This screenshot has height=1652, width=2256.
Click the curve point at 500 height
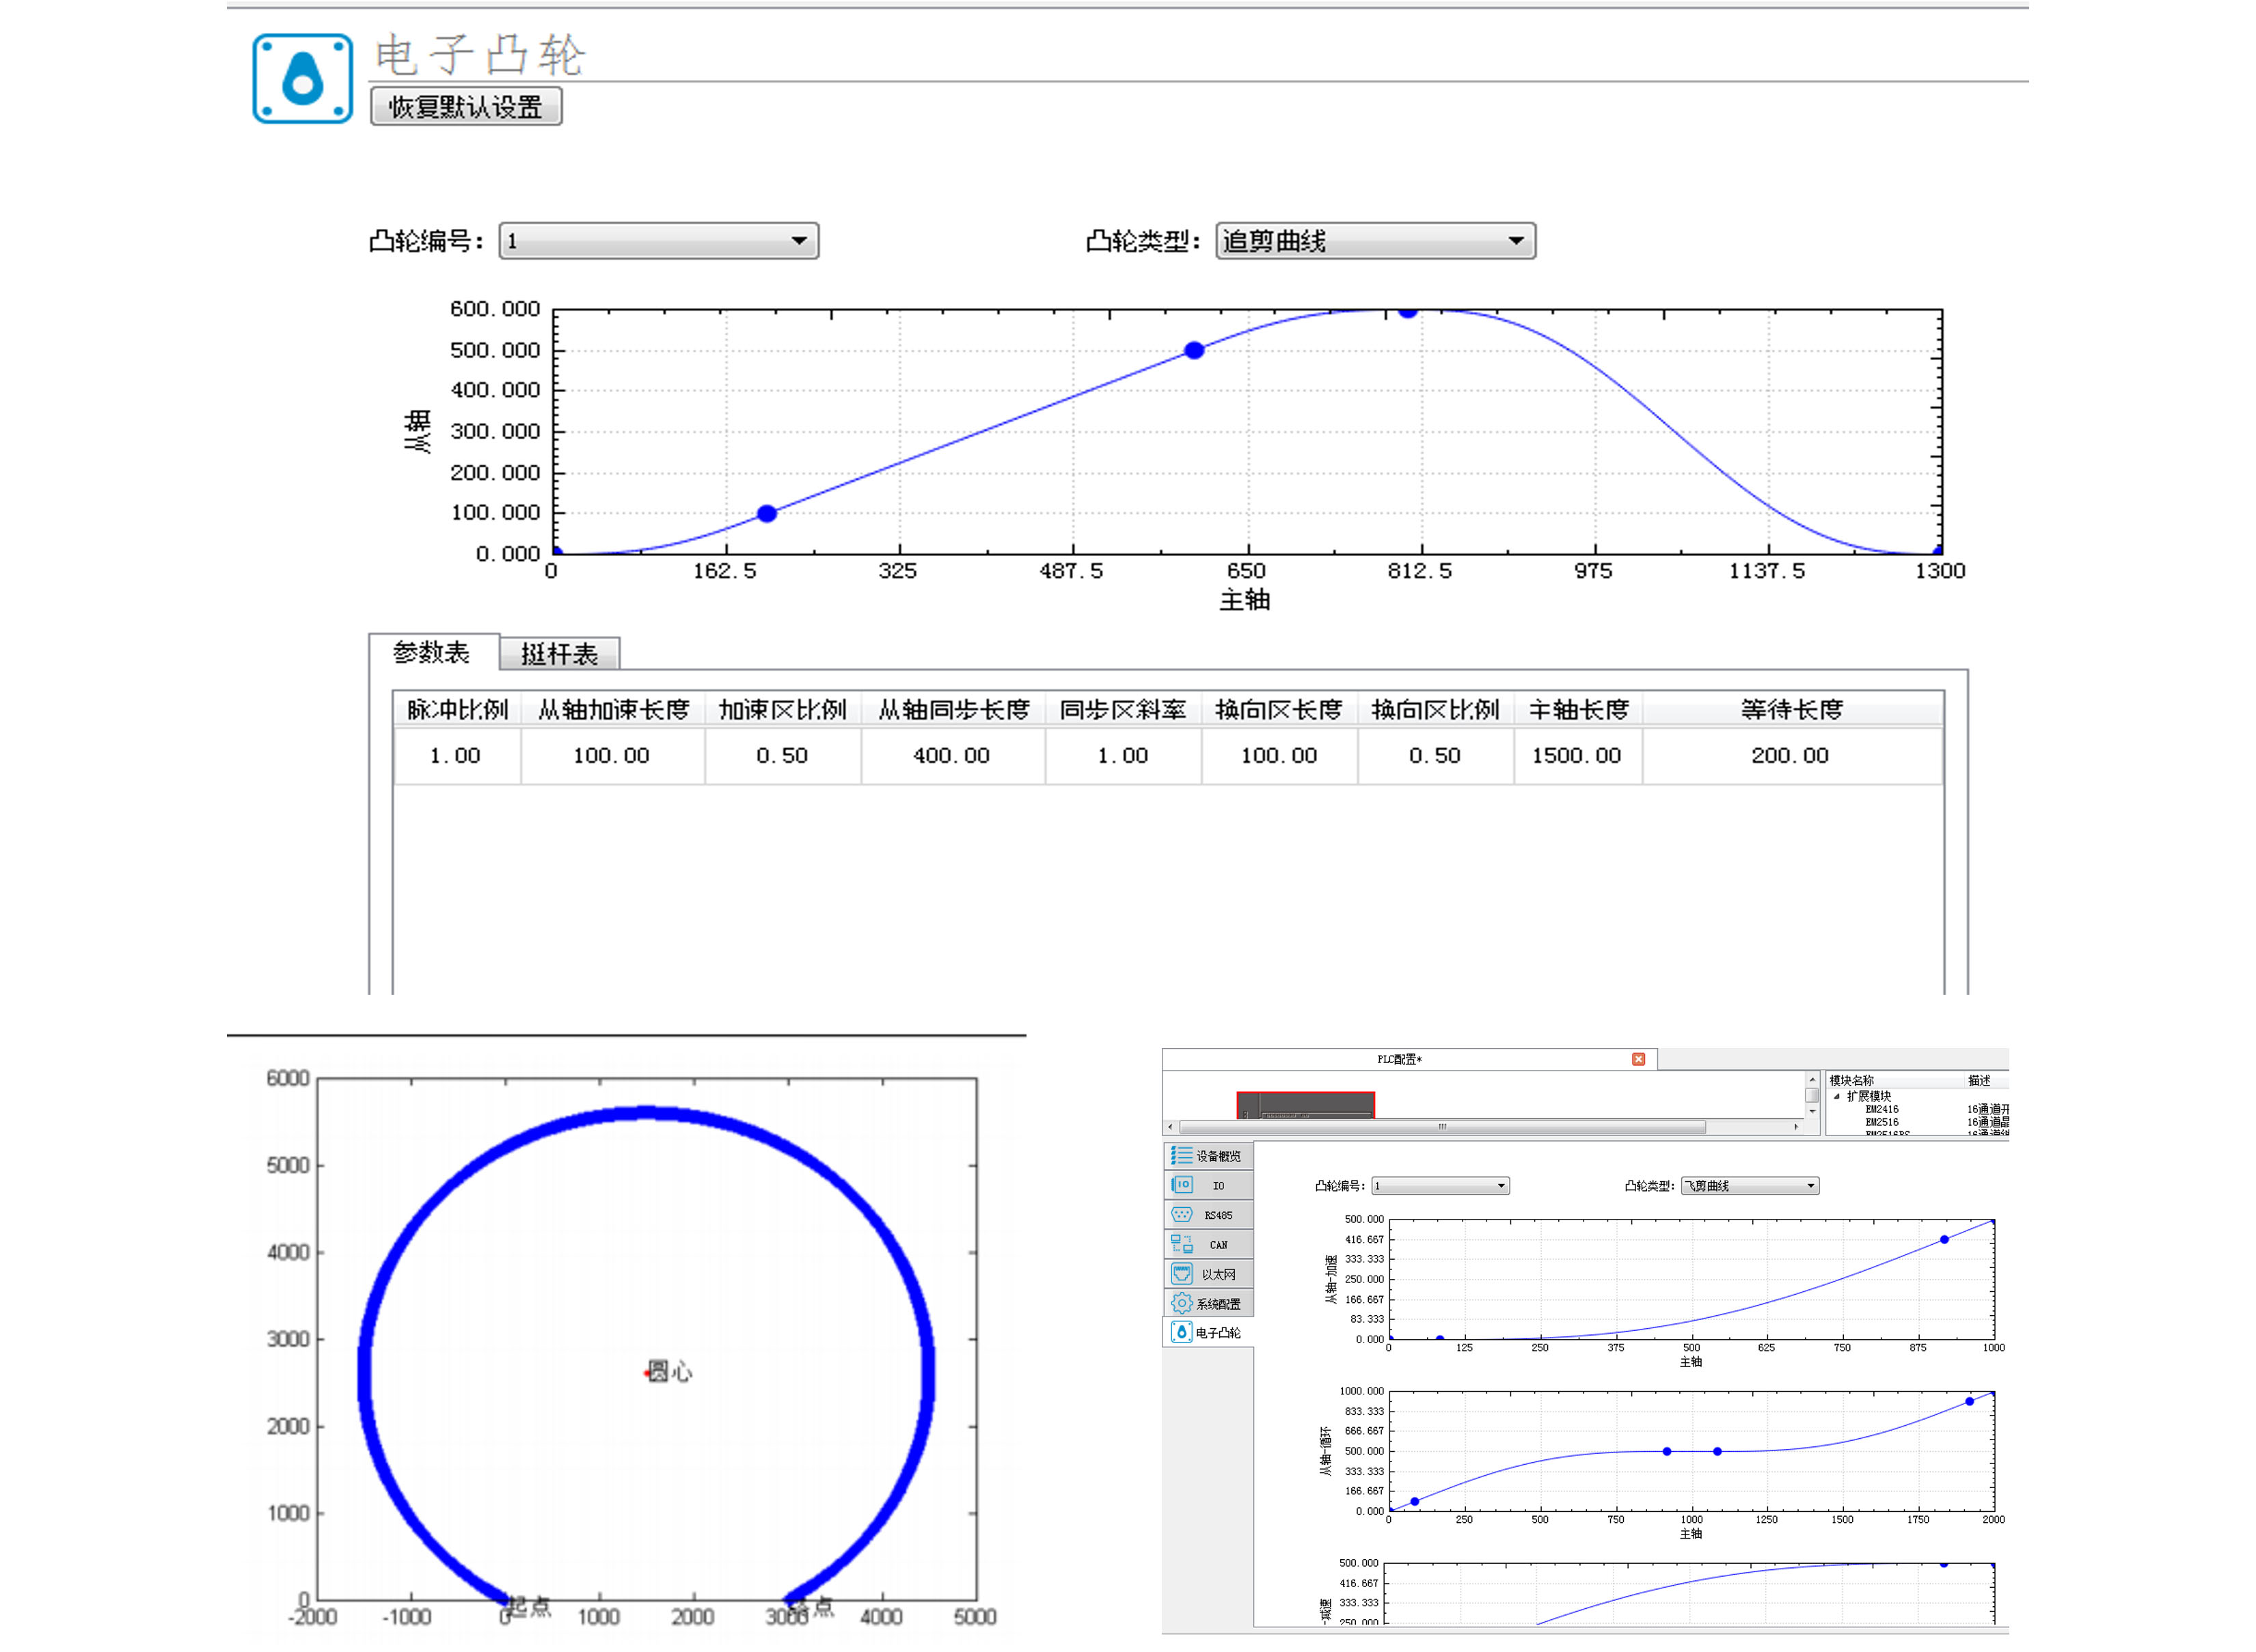click(1193, 350)
